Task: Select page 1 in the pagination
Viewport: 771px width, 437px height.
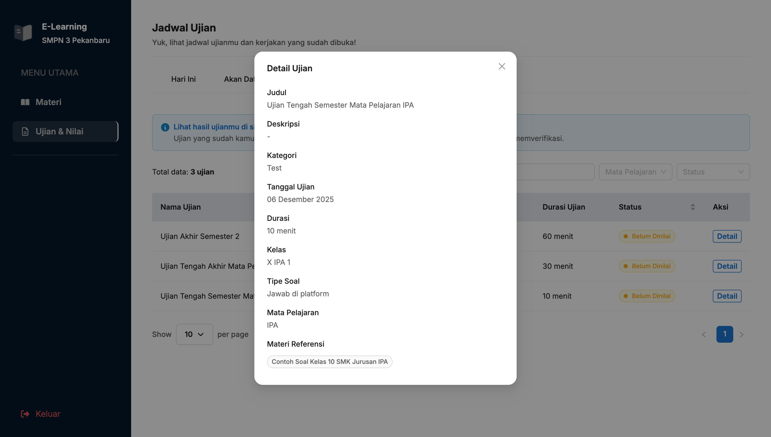Action: click(x=724, y=334)
